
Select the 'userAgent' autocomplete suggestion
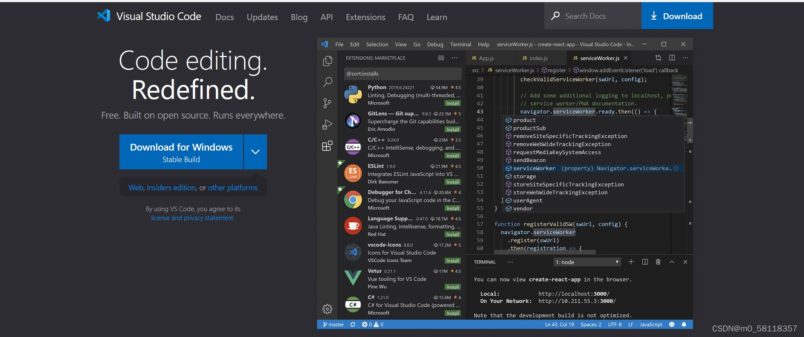click(x=594, y=200)
